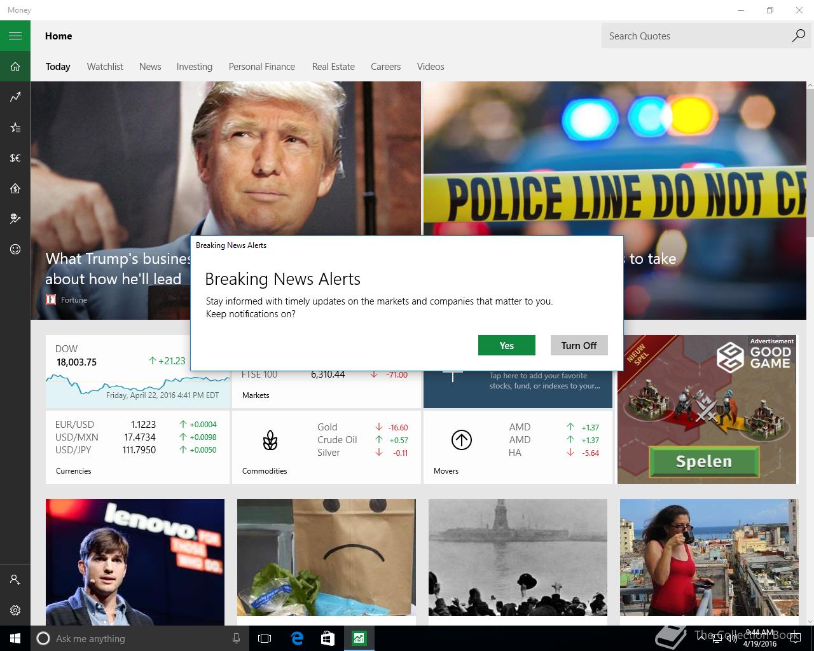
Task: Open the Store from the taskbar
Action: (328, 638)
